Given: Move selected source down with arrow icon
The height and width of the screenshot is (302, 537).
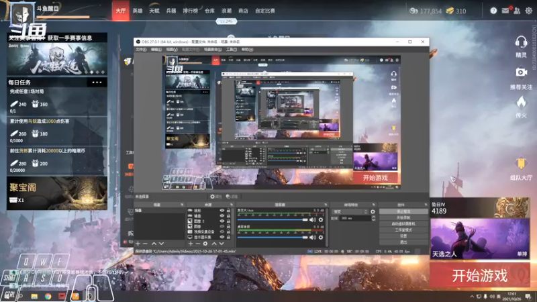Looking at the screenshot, I should click(x=222, y=244).
